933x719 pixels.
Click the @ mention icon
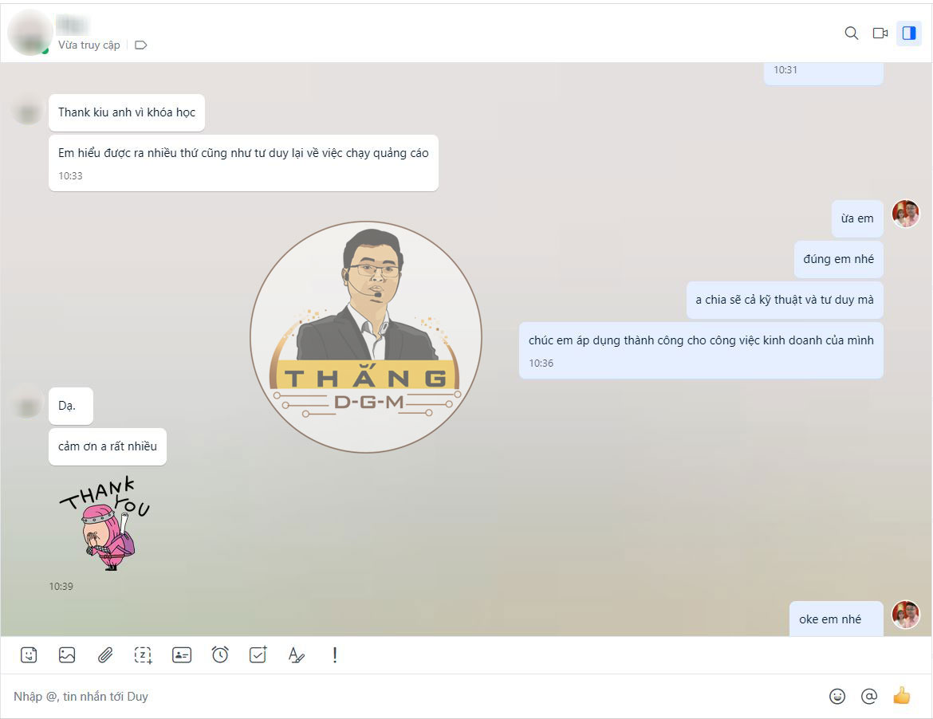coord(868,696)
